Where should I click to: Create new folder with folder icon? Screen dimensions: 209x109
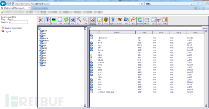pos(126,21)
